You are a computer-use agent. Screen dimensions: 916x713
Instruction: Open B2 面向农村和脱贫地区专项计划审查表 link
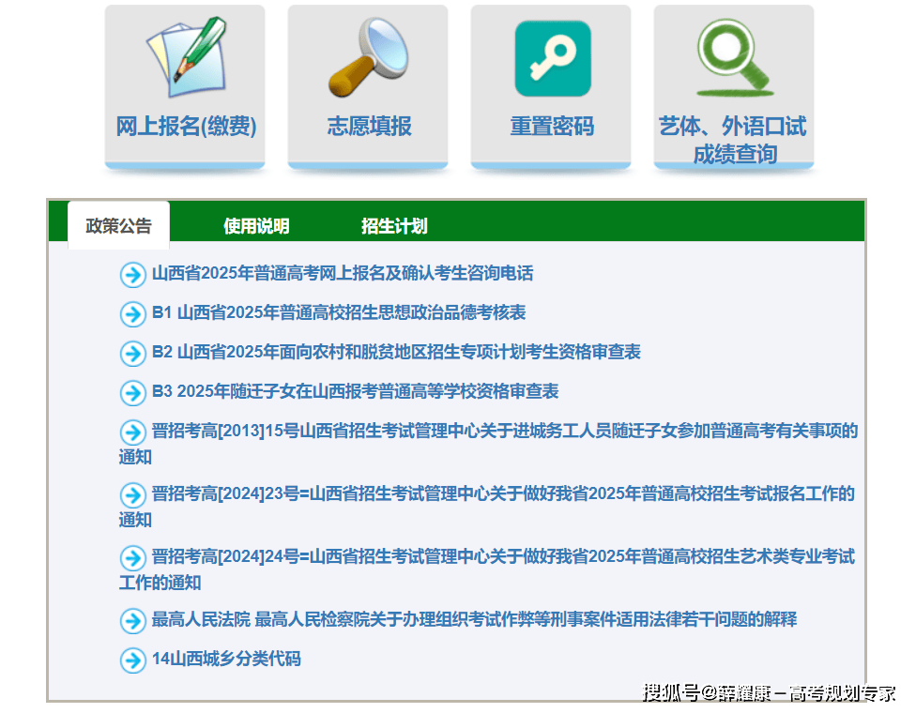[396, 352]
